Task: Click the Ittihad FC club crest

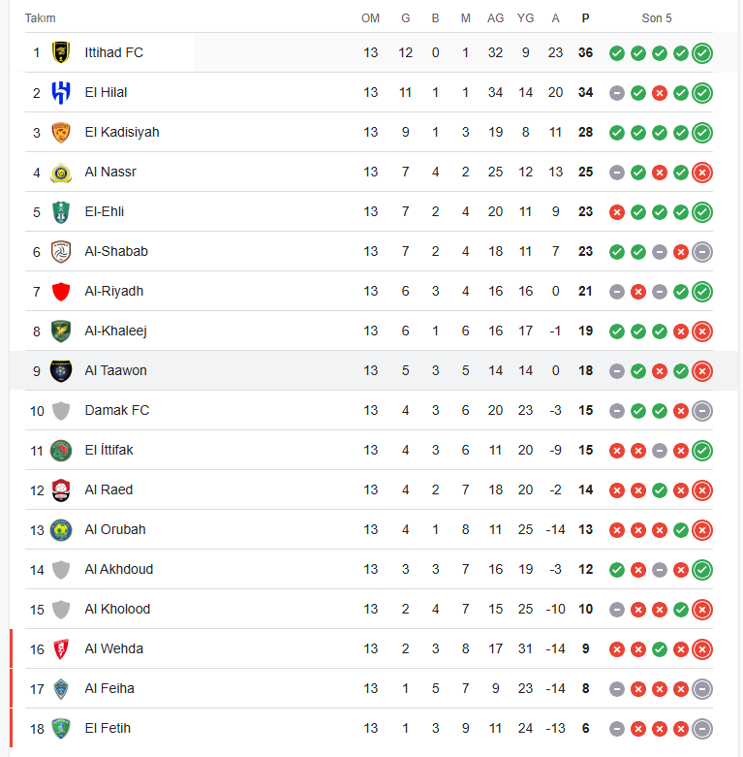Action: point(61,52)
